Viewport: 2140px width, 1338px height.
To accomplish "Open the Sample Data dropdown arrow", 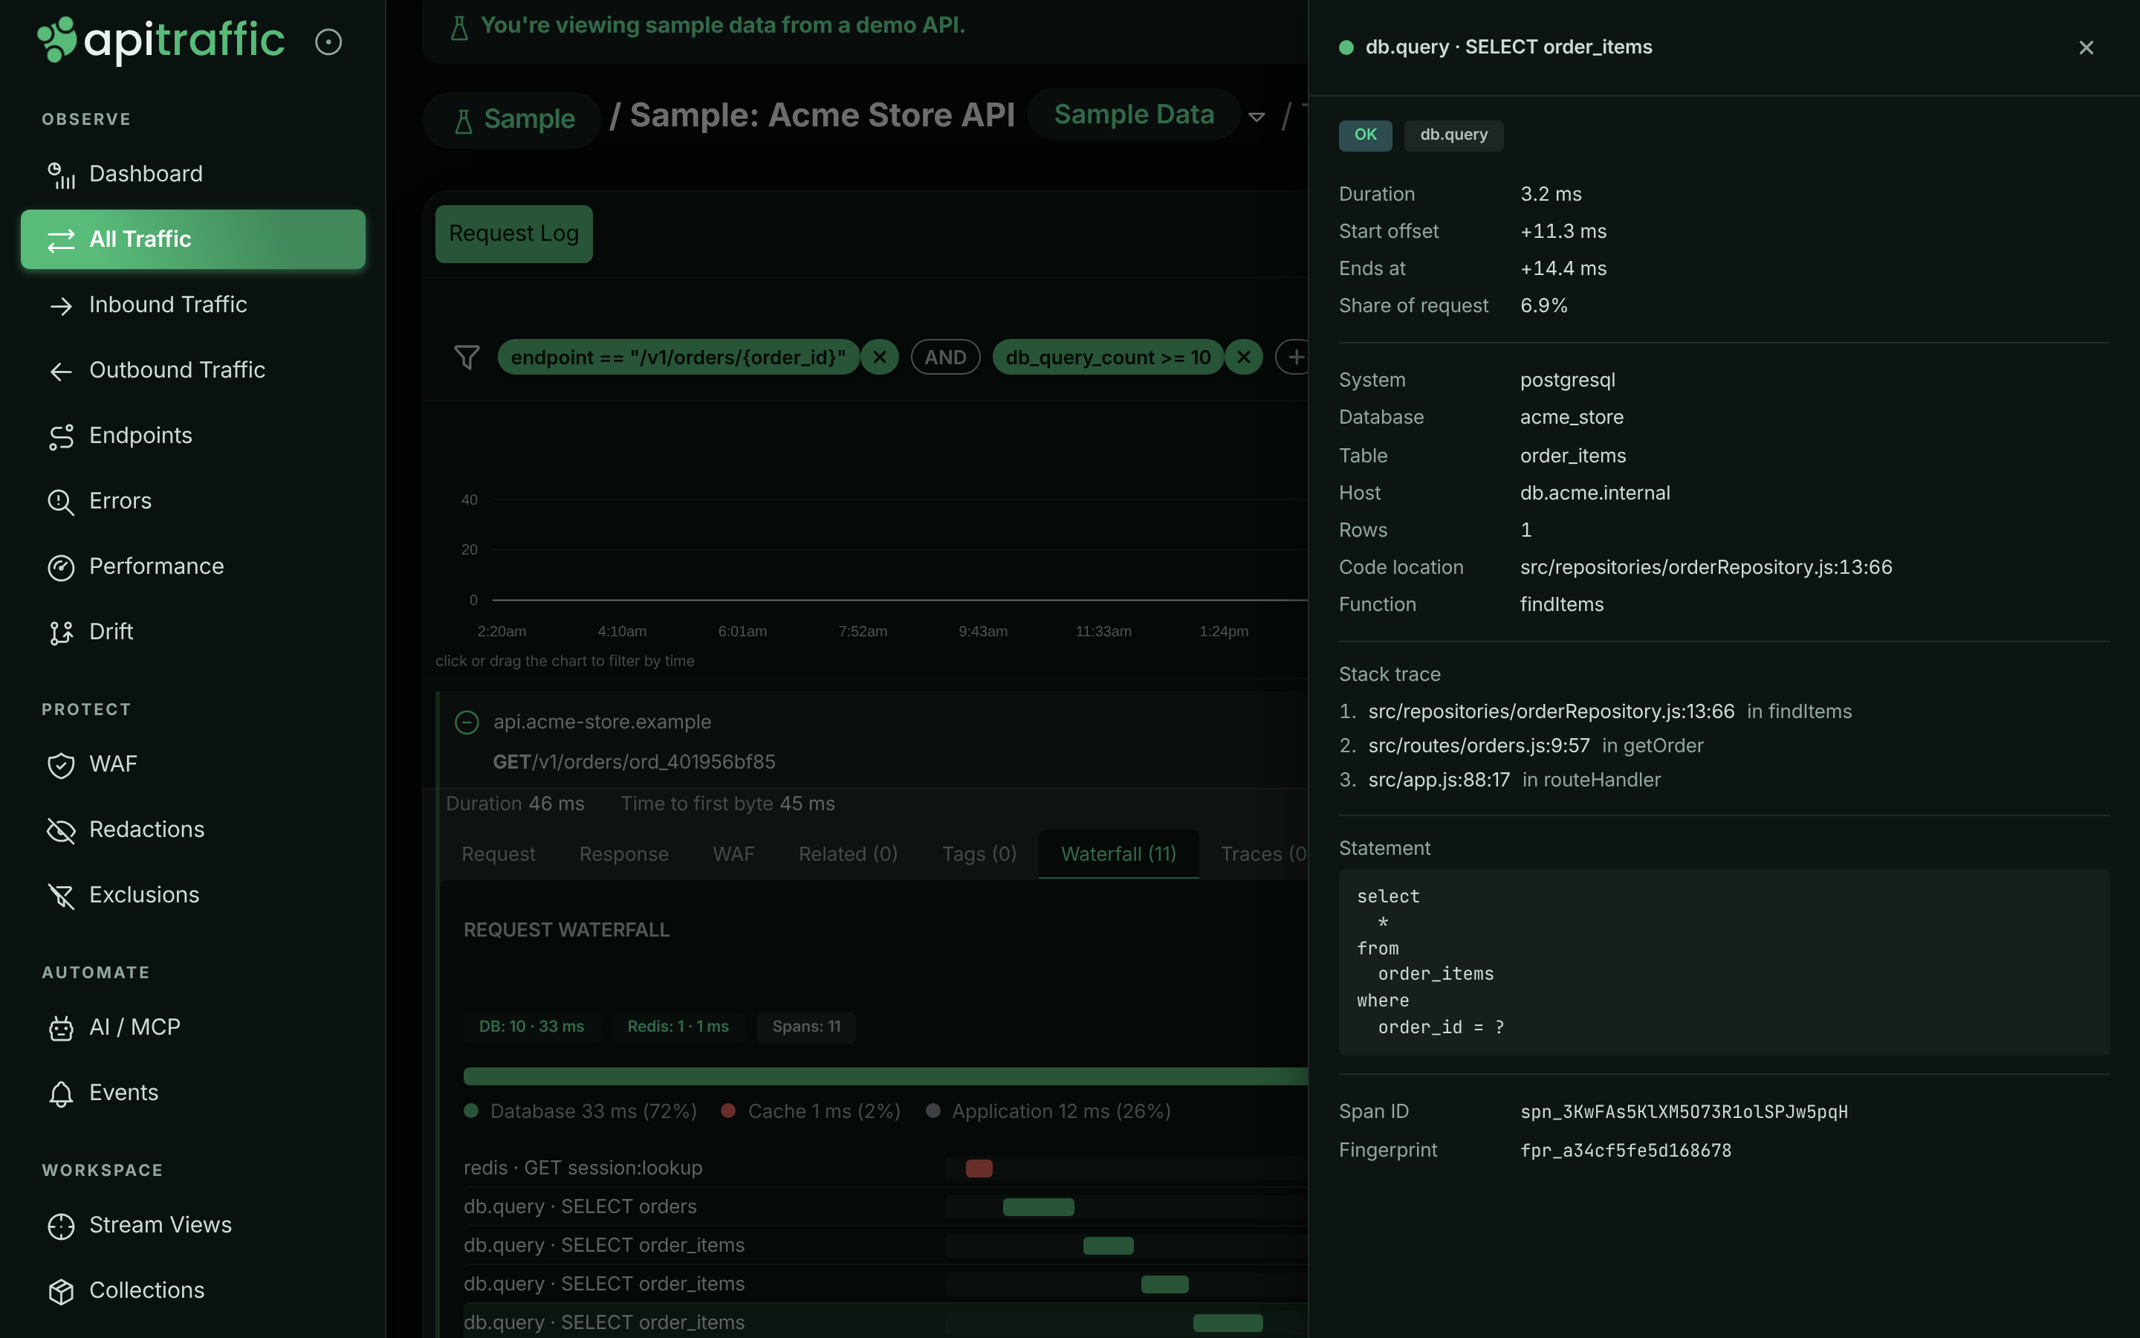I will 1257,117.
